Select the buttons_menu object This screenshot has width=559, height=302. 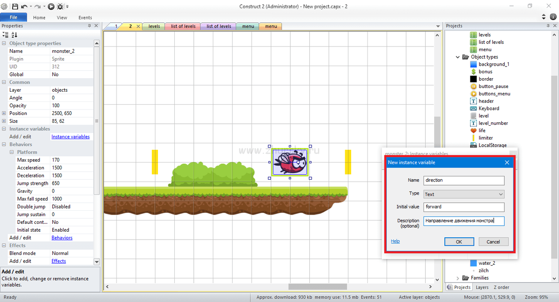(490, 94)
